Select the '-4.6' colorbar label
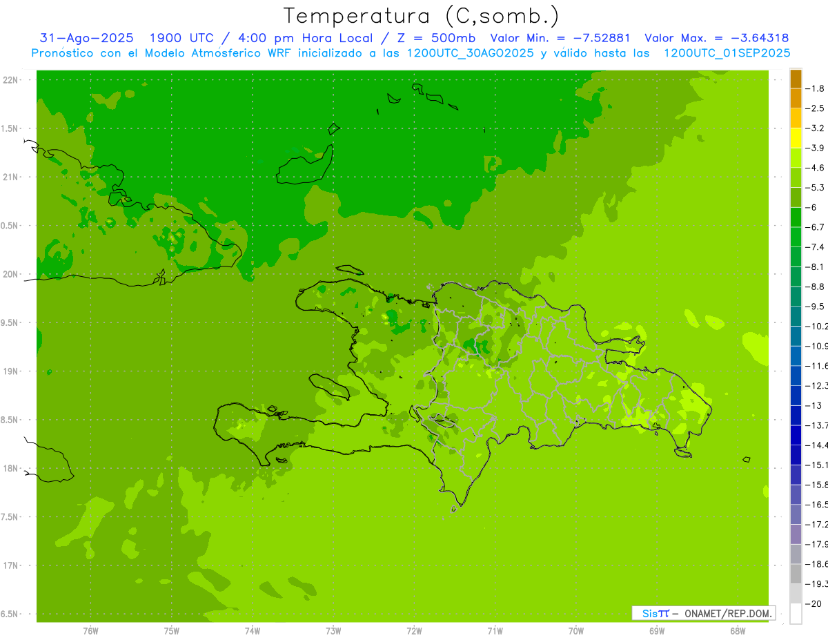This screenshot has width=828, height=640. [x=815, y=168]
